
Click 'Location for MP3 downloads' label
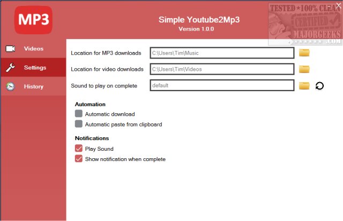[x=106, y=53]
